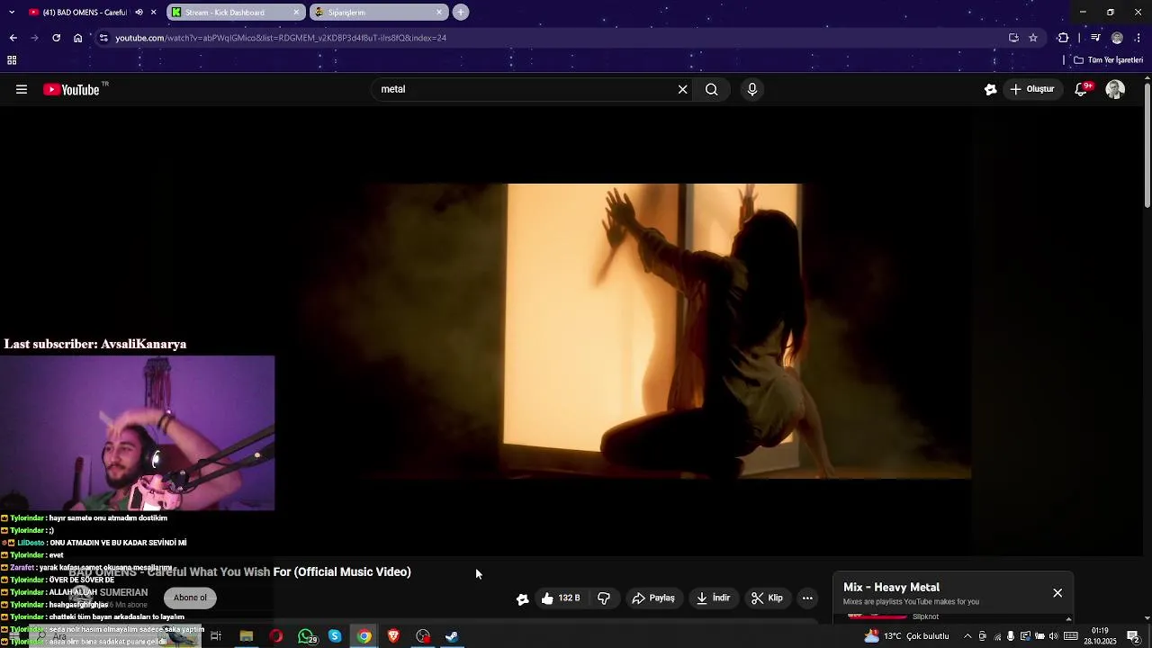The image size is (1152, 648).
Task: Open the Chrome three-dot menu
Action: pos(1138,38)
